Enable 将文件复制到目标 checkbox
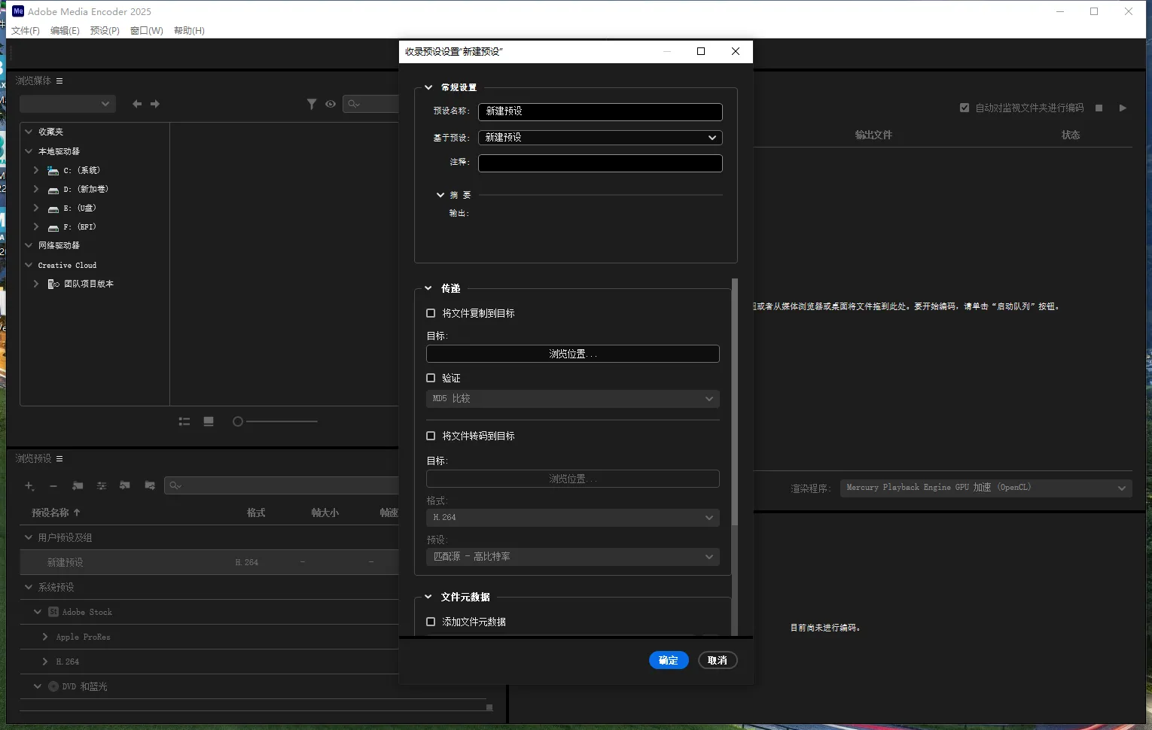 431,313
